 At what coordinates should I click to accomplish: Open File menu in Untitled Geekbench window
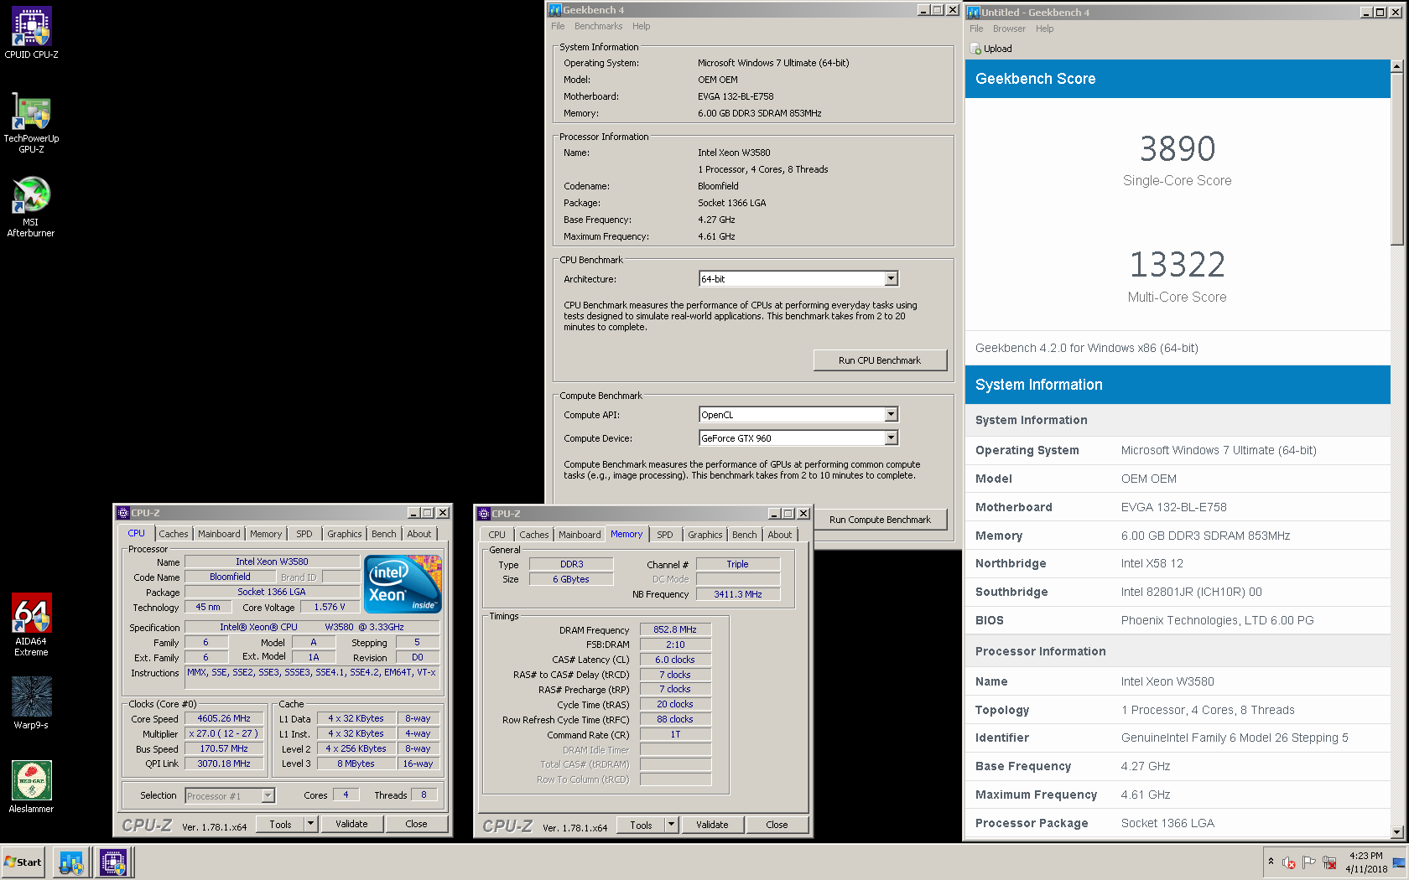click(x=976, y=28)
